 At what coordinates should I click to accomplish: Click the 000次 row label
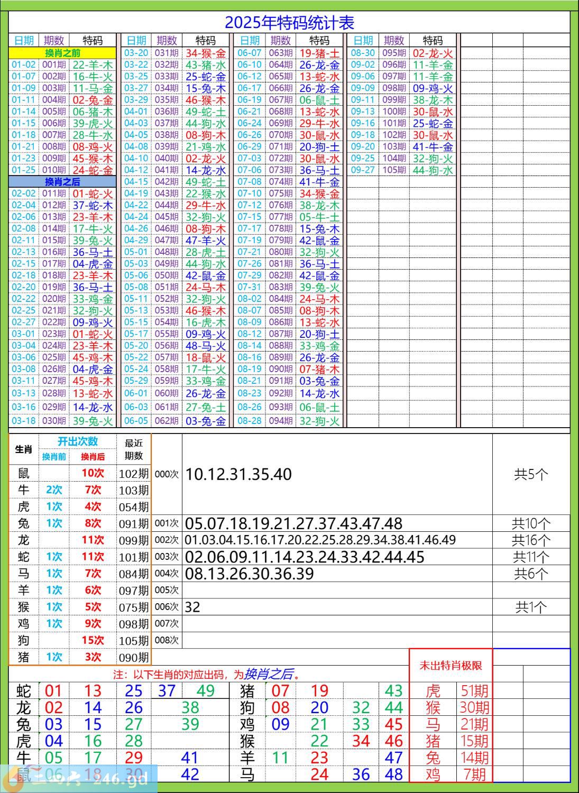(167, 474)
